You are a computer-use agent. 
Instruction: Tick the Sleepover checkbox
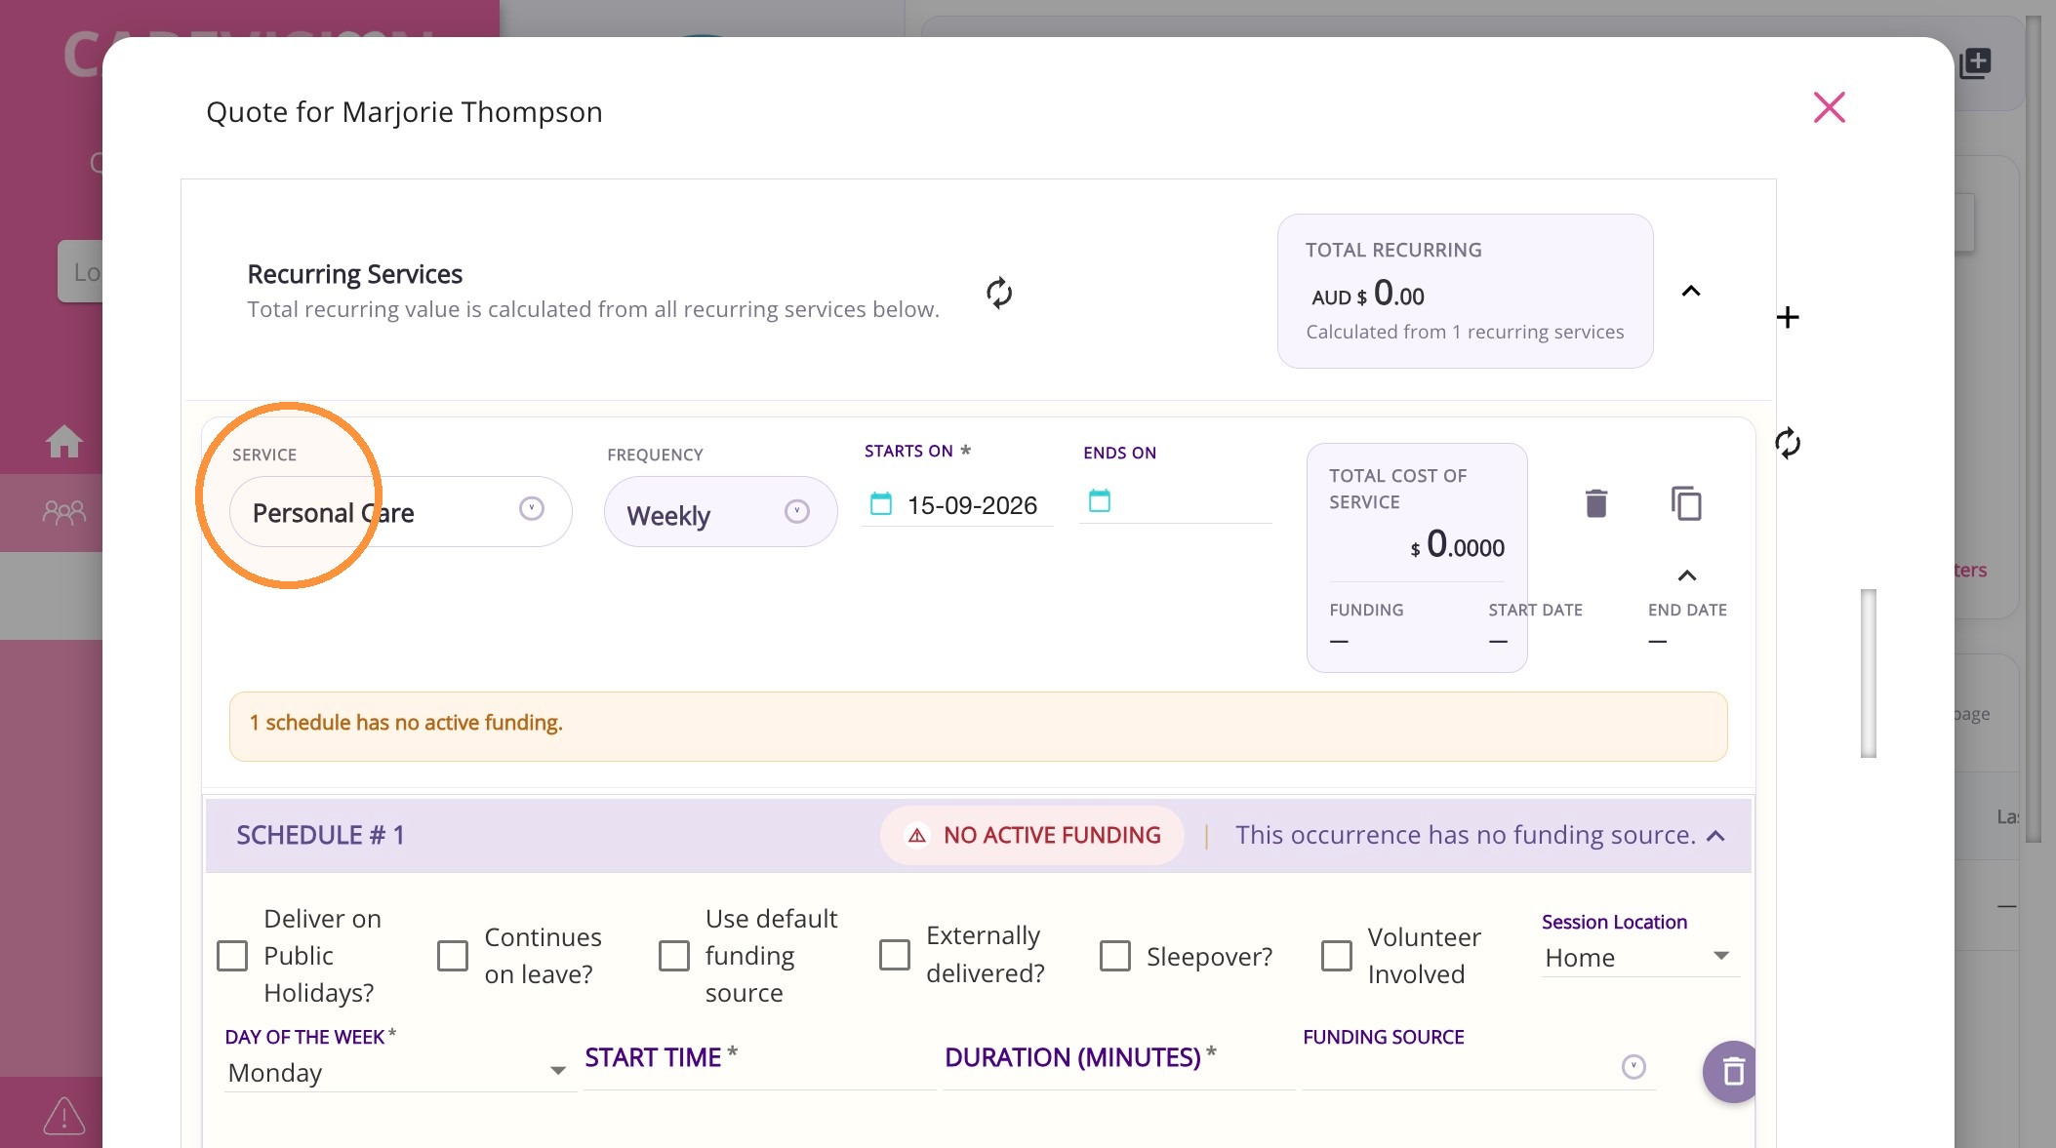point(1115,956)
